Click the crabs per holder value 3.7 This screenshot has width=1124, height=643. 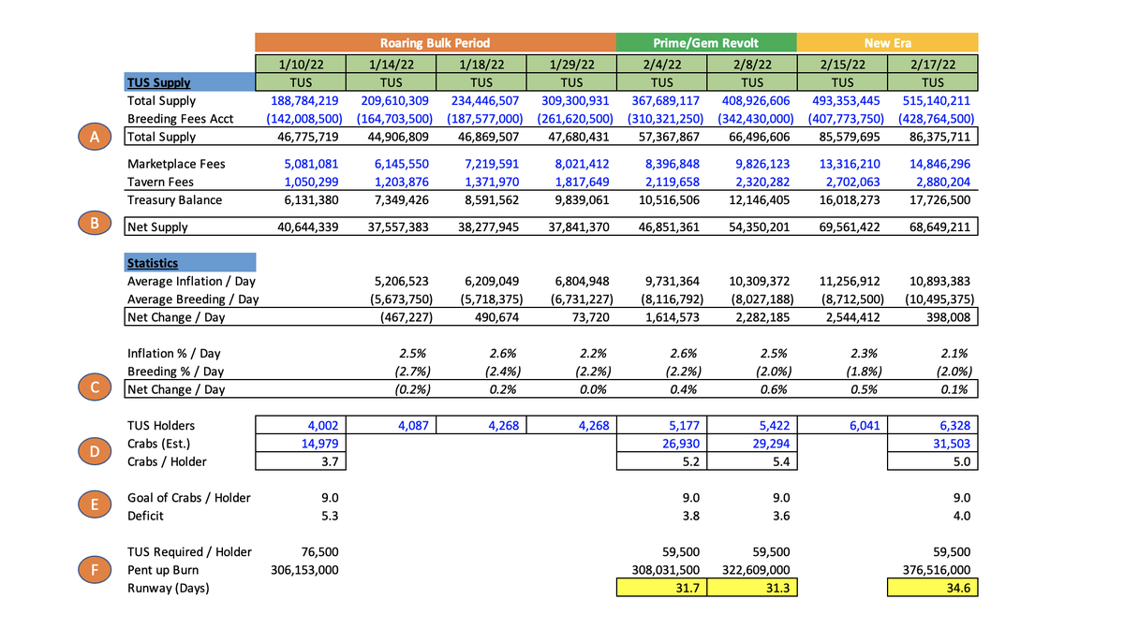[x=329, y=461]
